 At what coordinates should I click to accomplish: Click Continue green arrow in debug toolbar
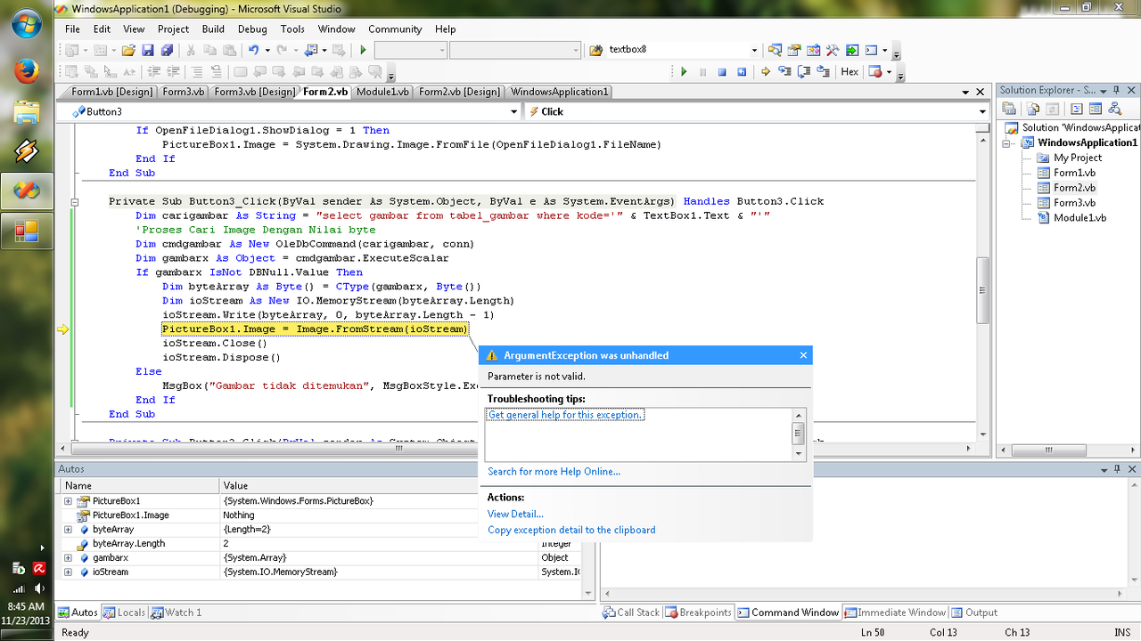(684, 72)
